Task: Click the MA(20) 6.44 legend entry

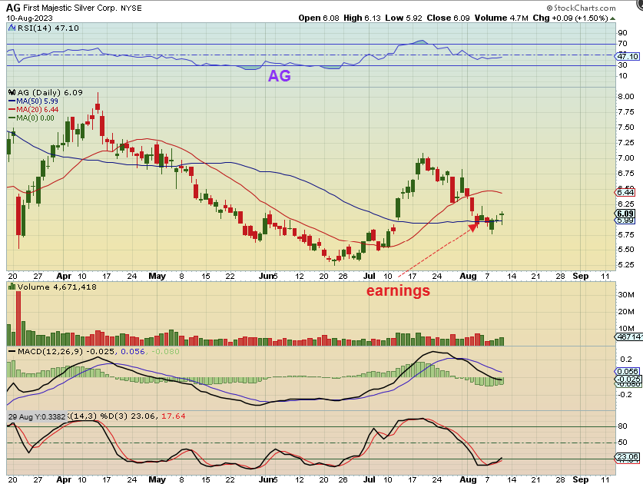Action: (33, 110)
